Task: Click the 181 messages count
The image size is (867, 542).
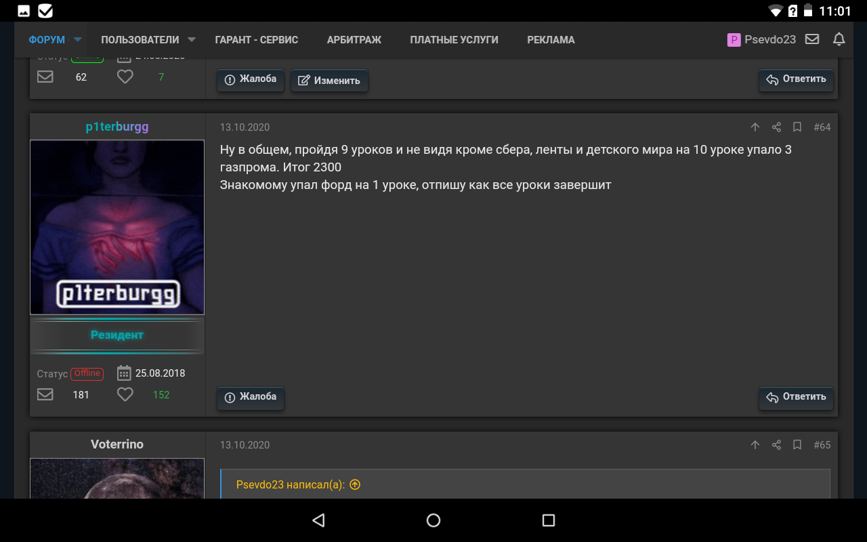Action: point(81,394)
